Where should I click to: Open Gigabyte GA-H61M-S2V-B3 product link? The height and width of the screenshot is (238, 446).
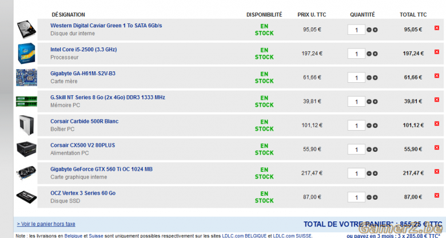pyautogui.click(x=83, y=73)
